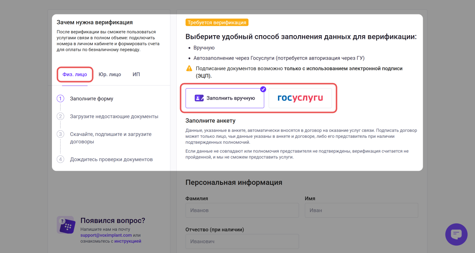This screenshot has height=253, width=475.
Task: Click the checkmark badge on Заполнить вручную
Action: (263, 89)
